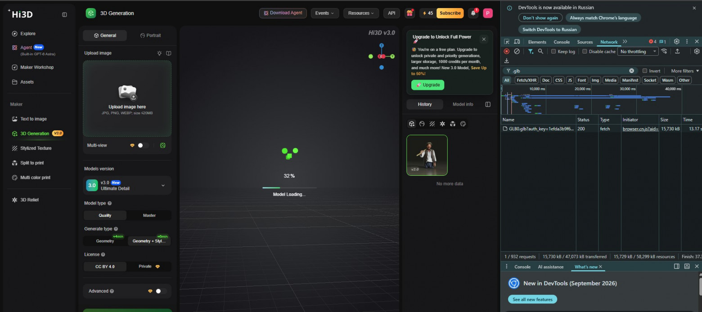702x312 pixels.
Task: Click the upload tips lightbulb icon
Action: click(x=159, y=53)
